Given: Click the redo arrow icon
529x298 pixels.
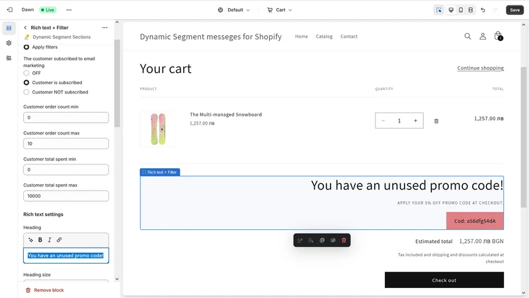Looking at the screenshot, I should (x=495, y=10).
